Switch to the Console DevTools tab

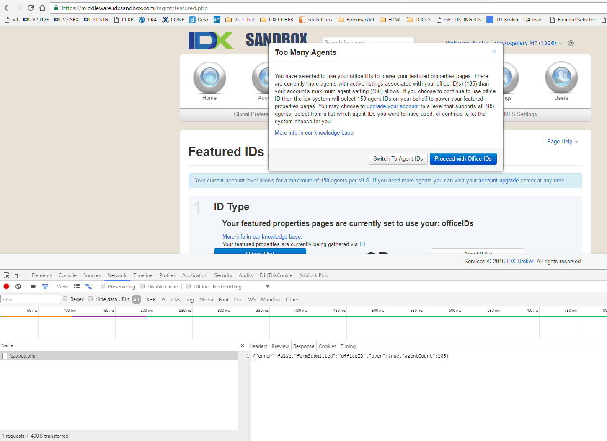coord(67,275)
